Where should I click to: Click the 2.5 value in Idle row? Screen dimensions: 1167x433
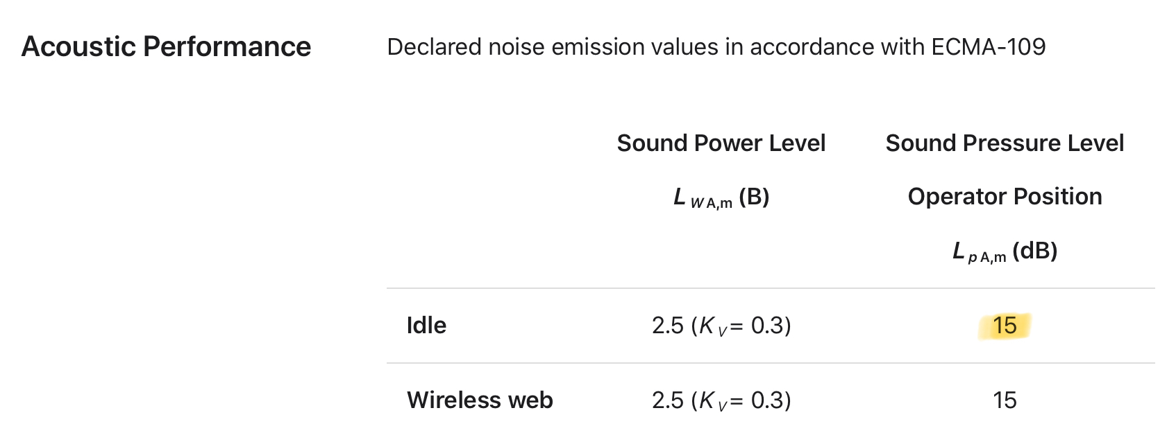pyautogui.click(x=668, y=326)
